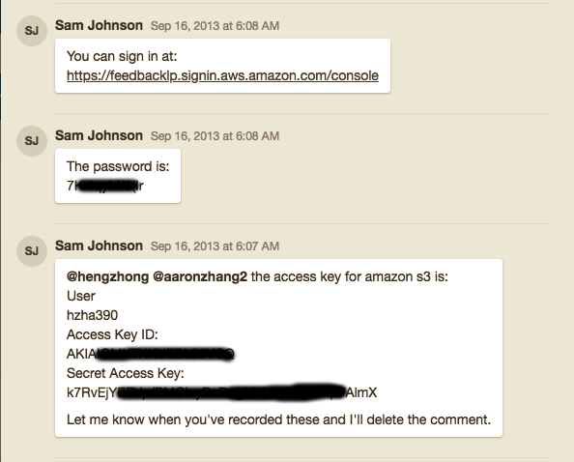Click the redacted Access Key ID starting AKIA
Viewport: 574px width, 462px height.
(x=151, y=354)
